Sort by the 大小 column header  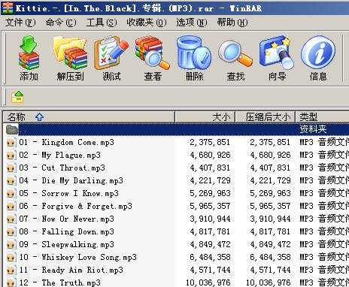205,117
